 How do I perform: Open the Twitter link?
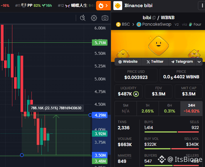pyautogui.click(x=155, y=62)
